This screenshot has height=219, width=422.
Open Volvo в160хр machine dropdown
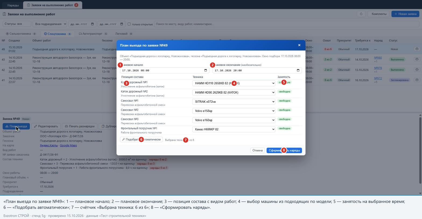234,120
